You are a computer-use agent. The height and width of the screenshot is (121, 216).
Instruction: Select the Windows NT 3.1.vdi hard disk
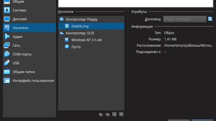coord(91,40)
